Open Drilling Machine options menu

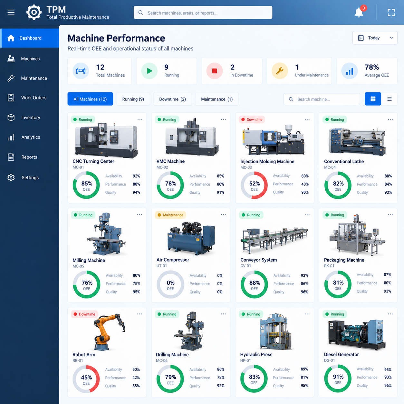[x=223, y=314]
